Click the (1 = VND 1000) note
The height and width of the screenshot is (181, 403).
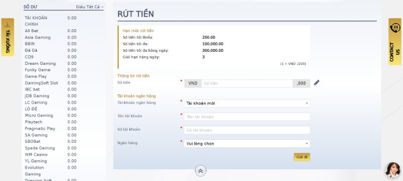tap(293, 63)
